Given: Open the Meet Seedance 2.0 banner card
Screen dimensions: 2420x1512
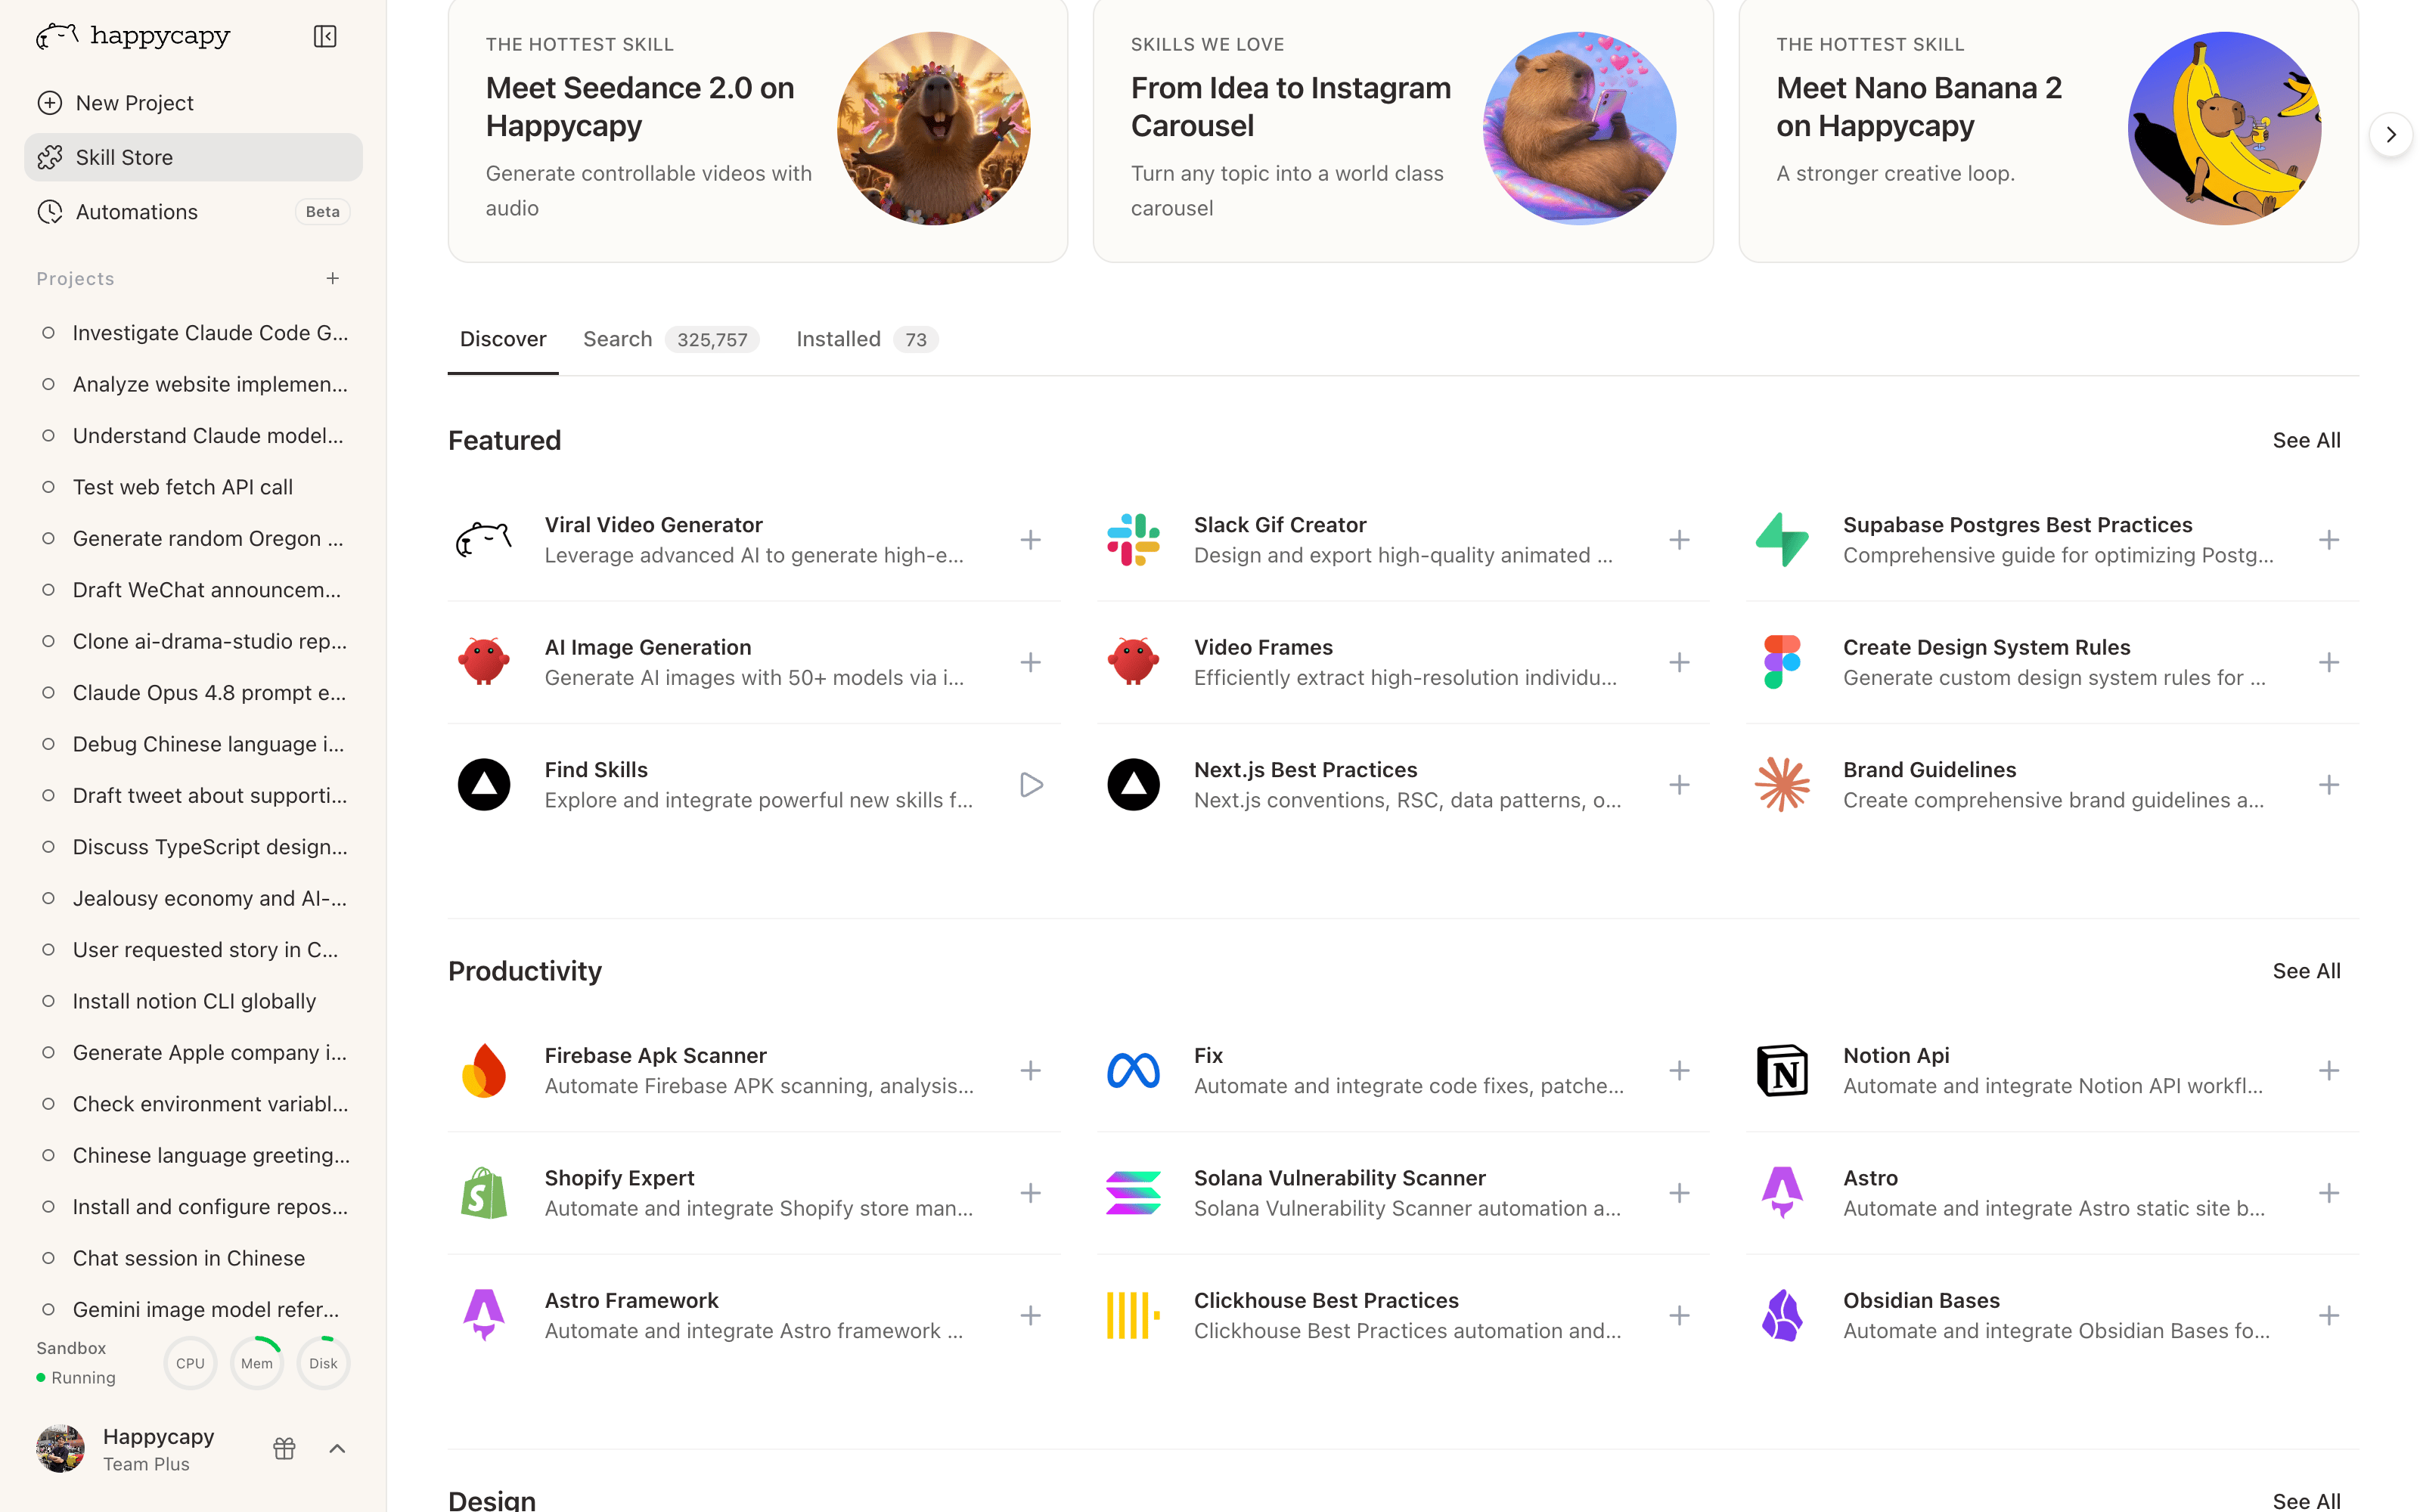Looking at the screenshot, I should click(758, 130).
